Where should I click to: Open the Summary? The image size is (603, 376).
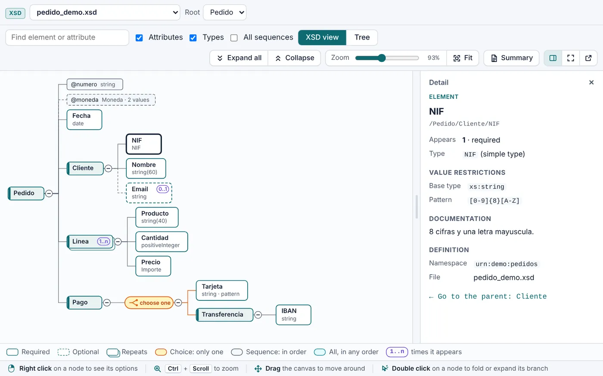(512, 58)
